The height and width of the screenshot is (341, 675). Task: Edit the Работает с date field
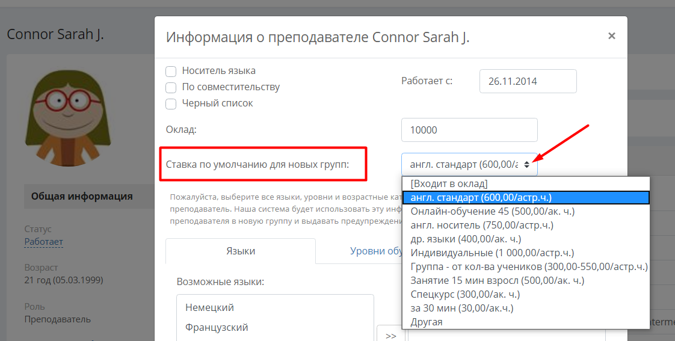[528, 81]
